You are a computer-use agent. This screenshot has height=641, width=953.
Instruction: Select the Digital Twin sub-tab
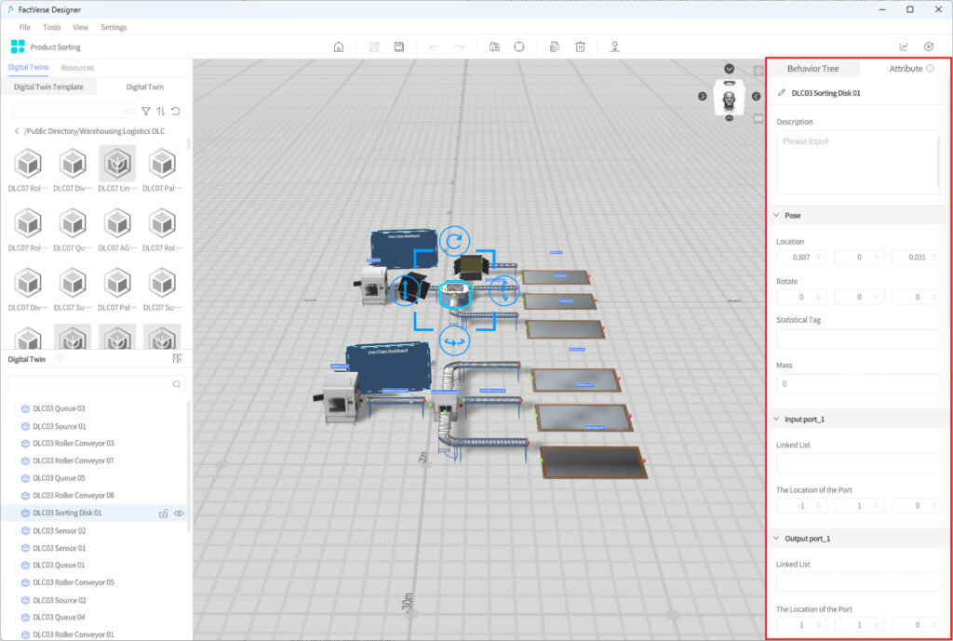(144, 87)
